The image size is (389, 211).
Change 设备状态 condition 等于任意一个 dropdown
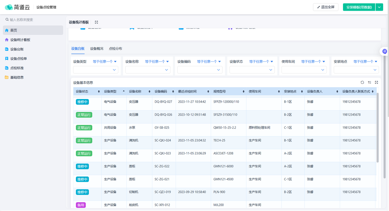(261, 61)
